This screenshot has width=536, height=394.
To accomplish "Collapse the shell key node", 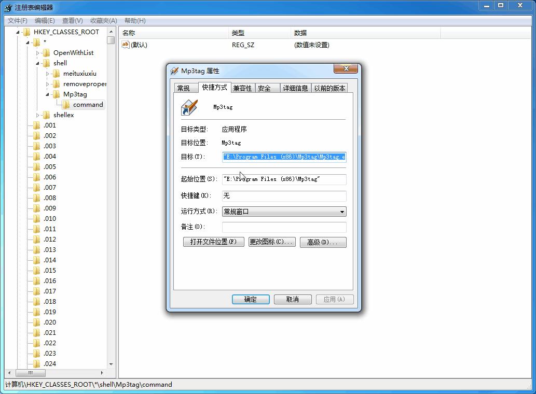I will (x=37, y=63).
